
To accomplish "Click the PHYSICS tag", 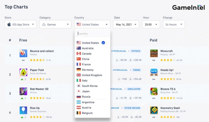I will tap(136, 51).
